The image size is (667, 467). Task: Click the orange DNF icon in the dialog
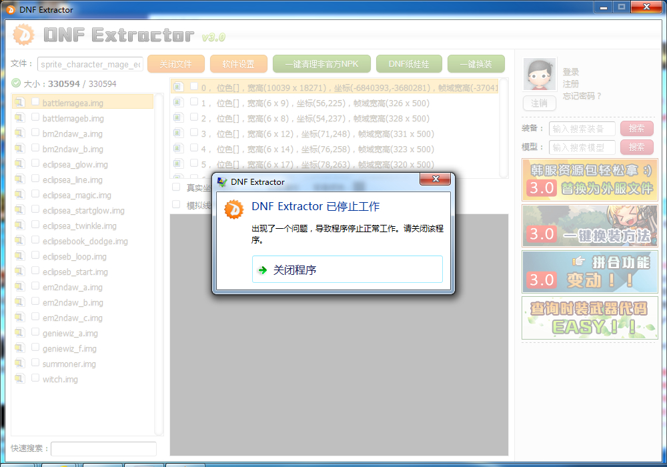point(234,209)
